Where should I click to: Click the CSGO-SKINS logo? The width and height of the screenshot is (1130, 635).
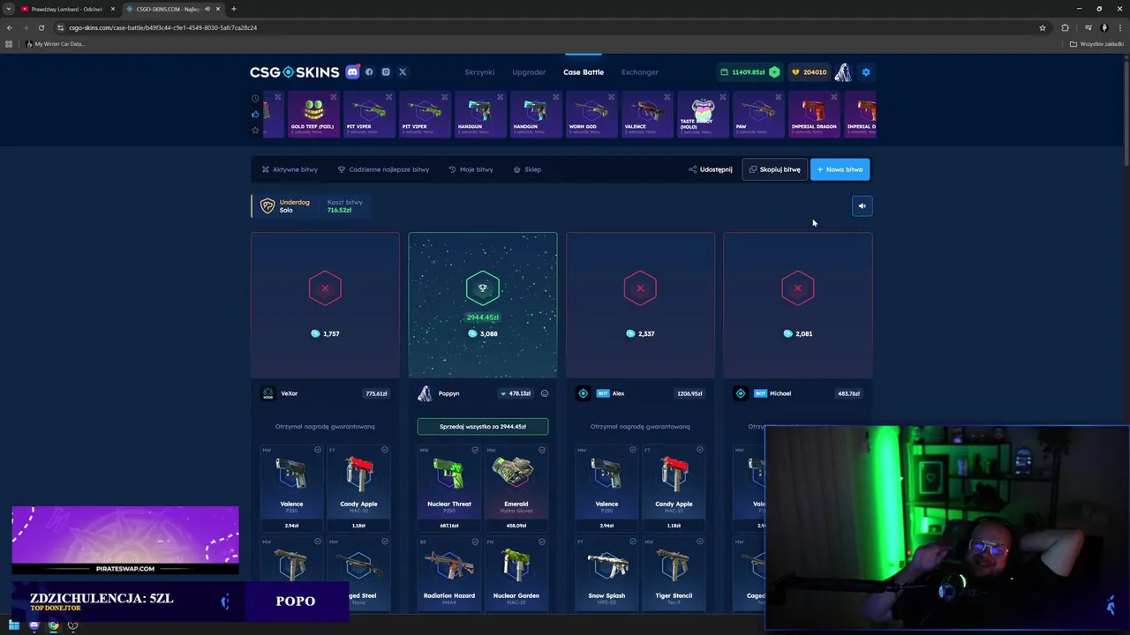[x=294, y=72]
